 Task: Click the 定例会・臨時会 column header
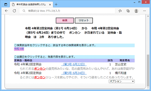tap(23, 60)
